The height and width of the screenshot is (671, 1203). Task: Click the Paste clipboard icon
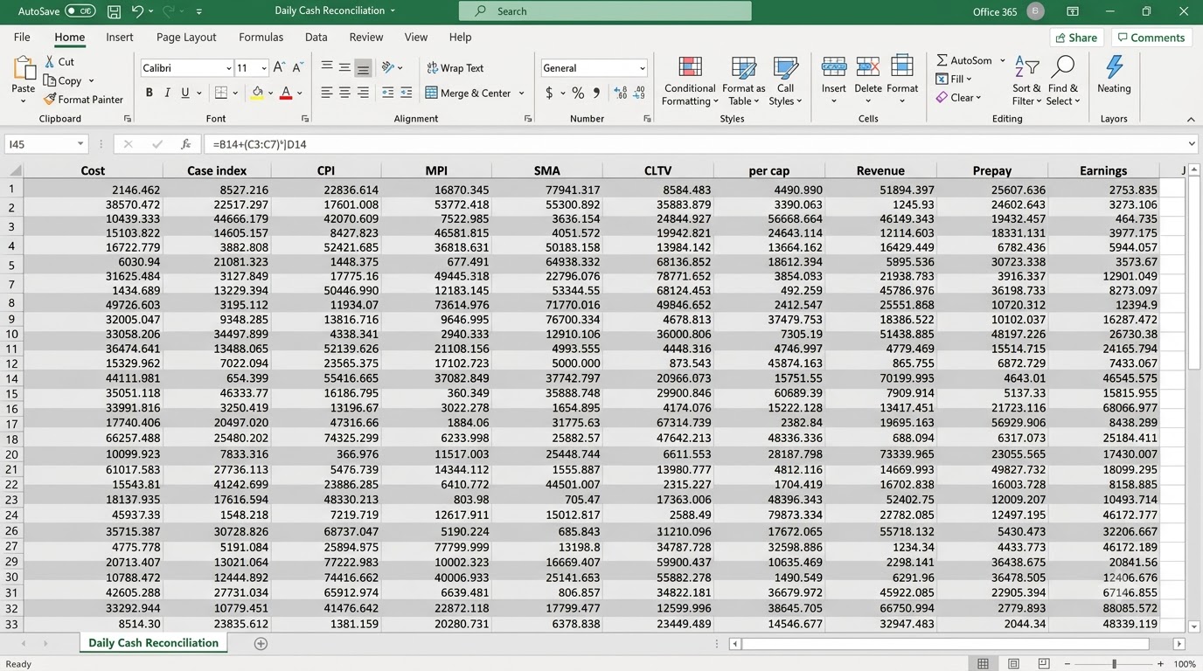[x=24, y=68]
